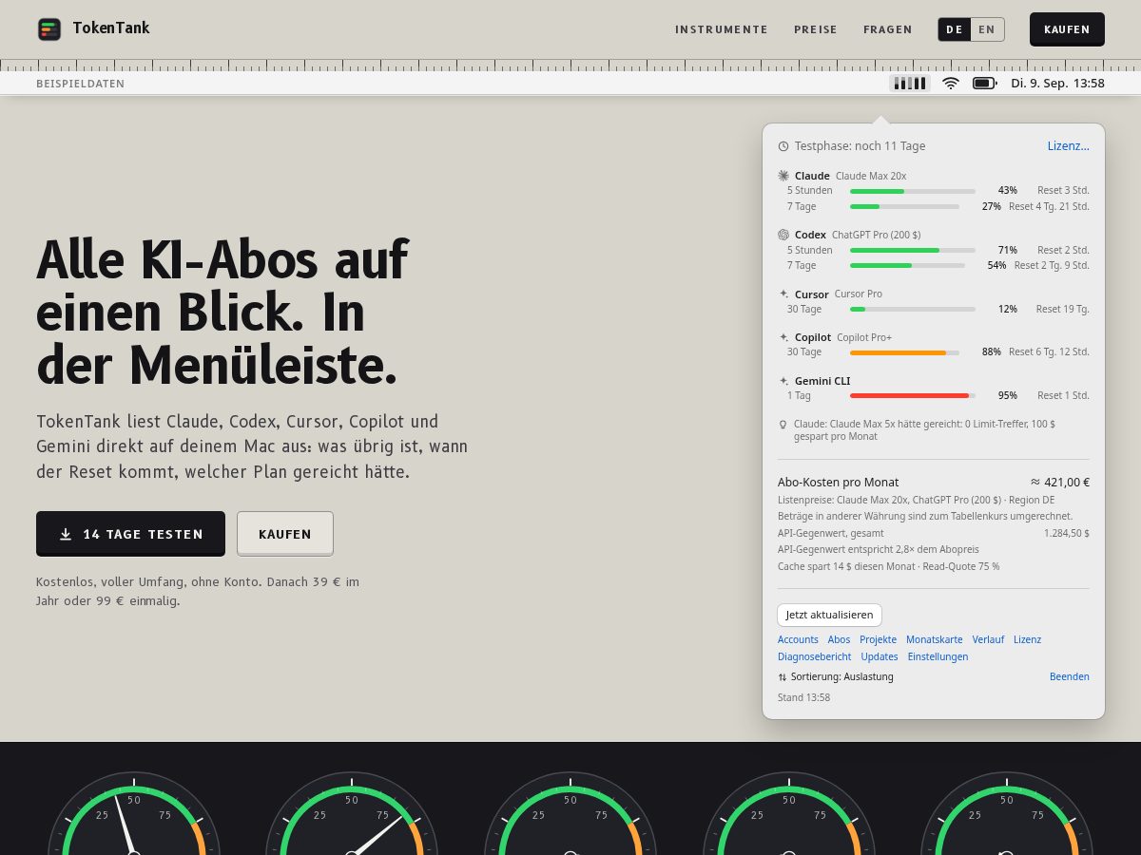The image size is (1141, 855).
Task: Click the gauge with needle between 25 and 50
Action: tap(134, 814)
